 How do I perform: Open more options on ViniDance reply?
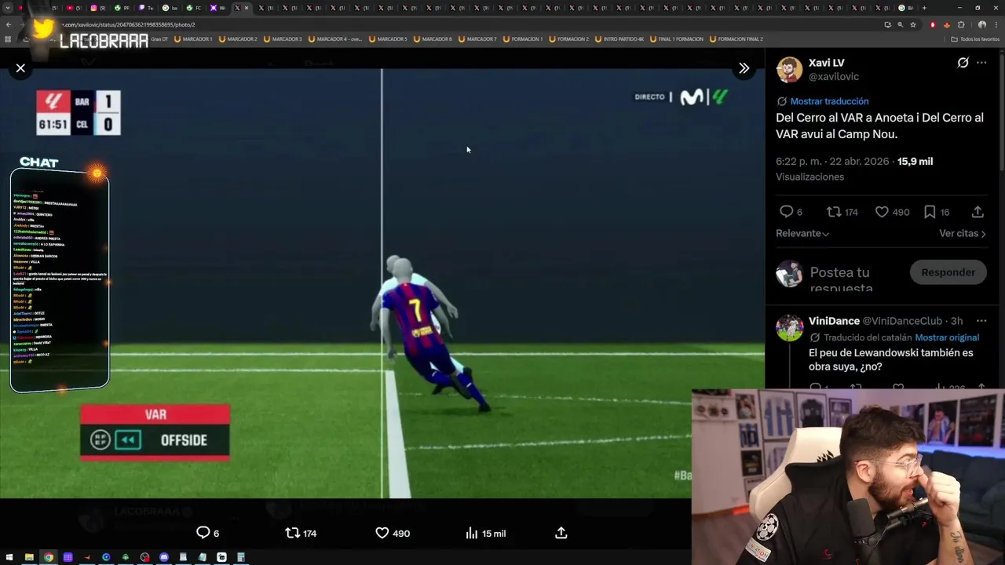tap(981, 321)
